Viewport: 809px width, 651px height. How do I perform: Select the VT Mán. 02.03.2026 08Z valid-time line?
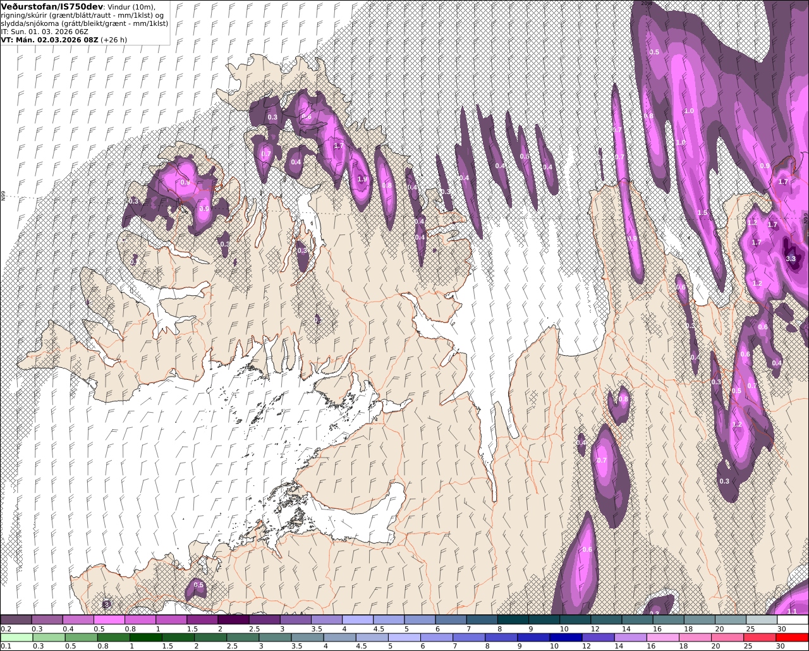coord(64,39)
